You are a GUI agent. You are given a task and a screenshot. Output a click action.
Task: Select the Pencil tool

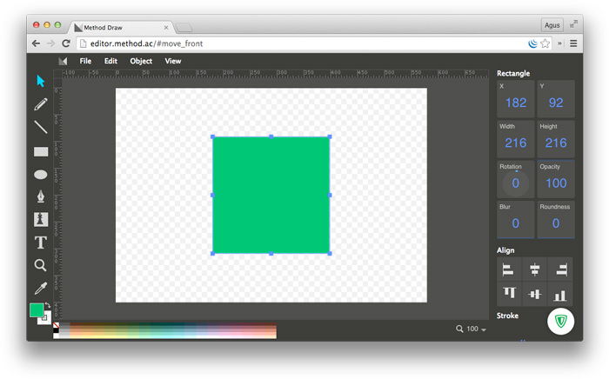click(40, 104)
